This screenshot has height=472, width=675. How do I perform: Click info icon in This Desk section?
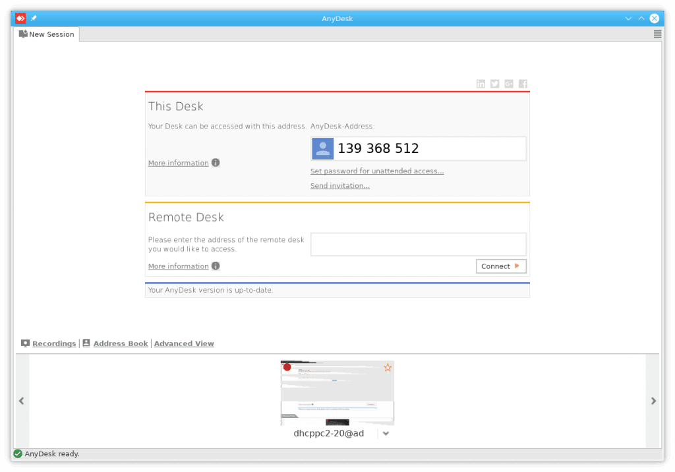216,163
